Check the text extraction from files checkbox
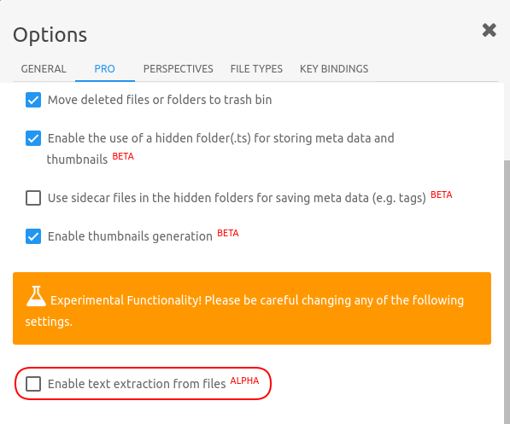The image size is (510, 424). (x=33, y=384)
